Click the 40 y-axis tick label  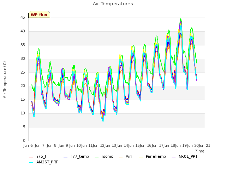23,31
